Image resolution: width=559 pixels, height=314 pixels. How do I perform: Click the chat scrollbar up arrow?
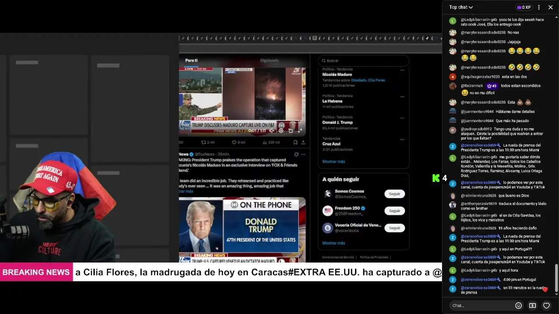(556, 17)
